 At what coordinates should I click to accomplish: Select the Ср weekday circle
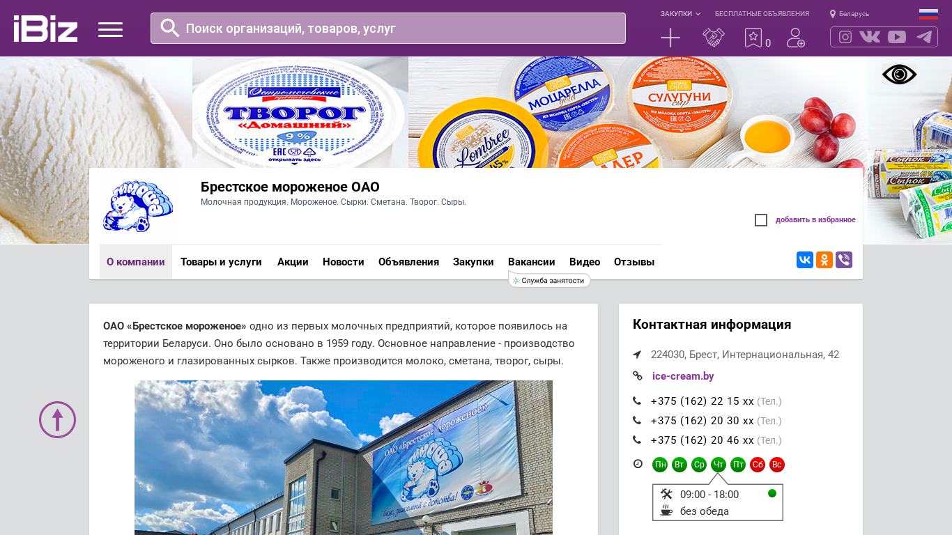pos(699,465)
